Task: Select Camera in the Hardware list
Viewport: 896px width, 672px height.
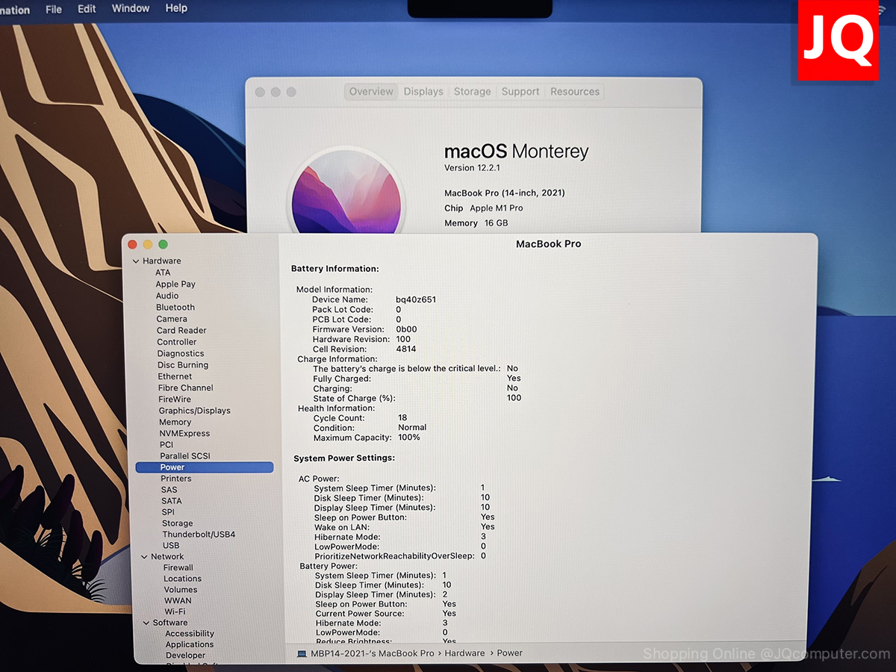Action: (x=172, y=319)
